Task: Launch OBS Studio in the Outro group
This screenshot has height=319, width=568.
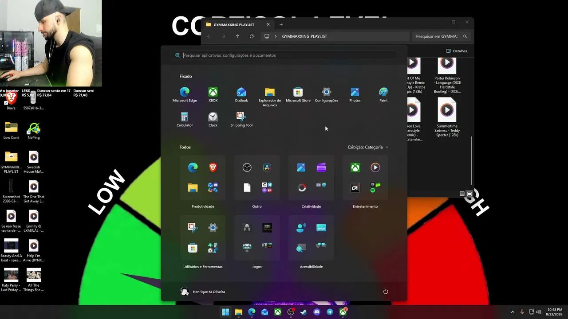Action: click(247, 167)
